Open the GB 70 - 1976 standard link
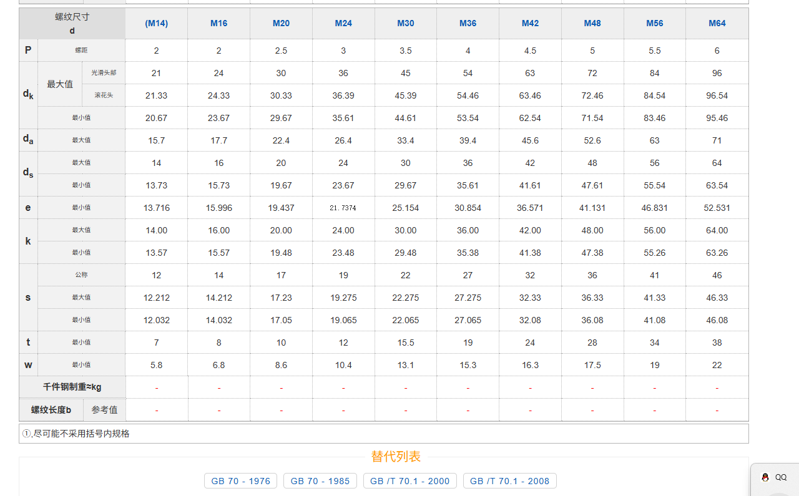799x496 pixels. coord(240,481)
